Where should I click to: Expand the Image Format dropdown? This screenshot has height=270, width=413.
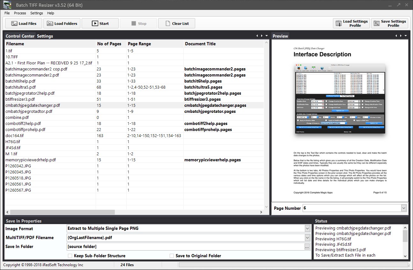tap(307, 229)
